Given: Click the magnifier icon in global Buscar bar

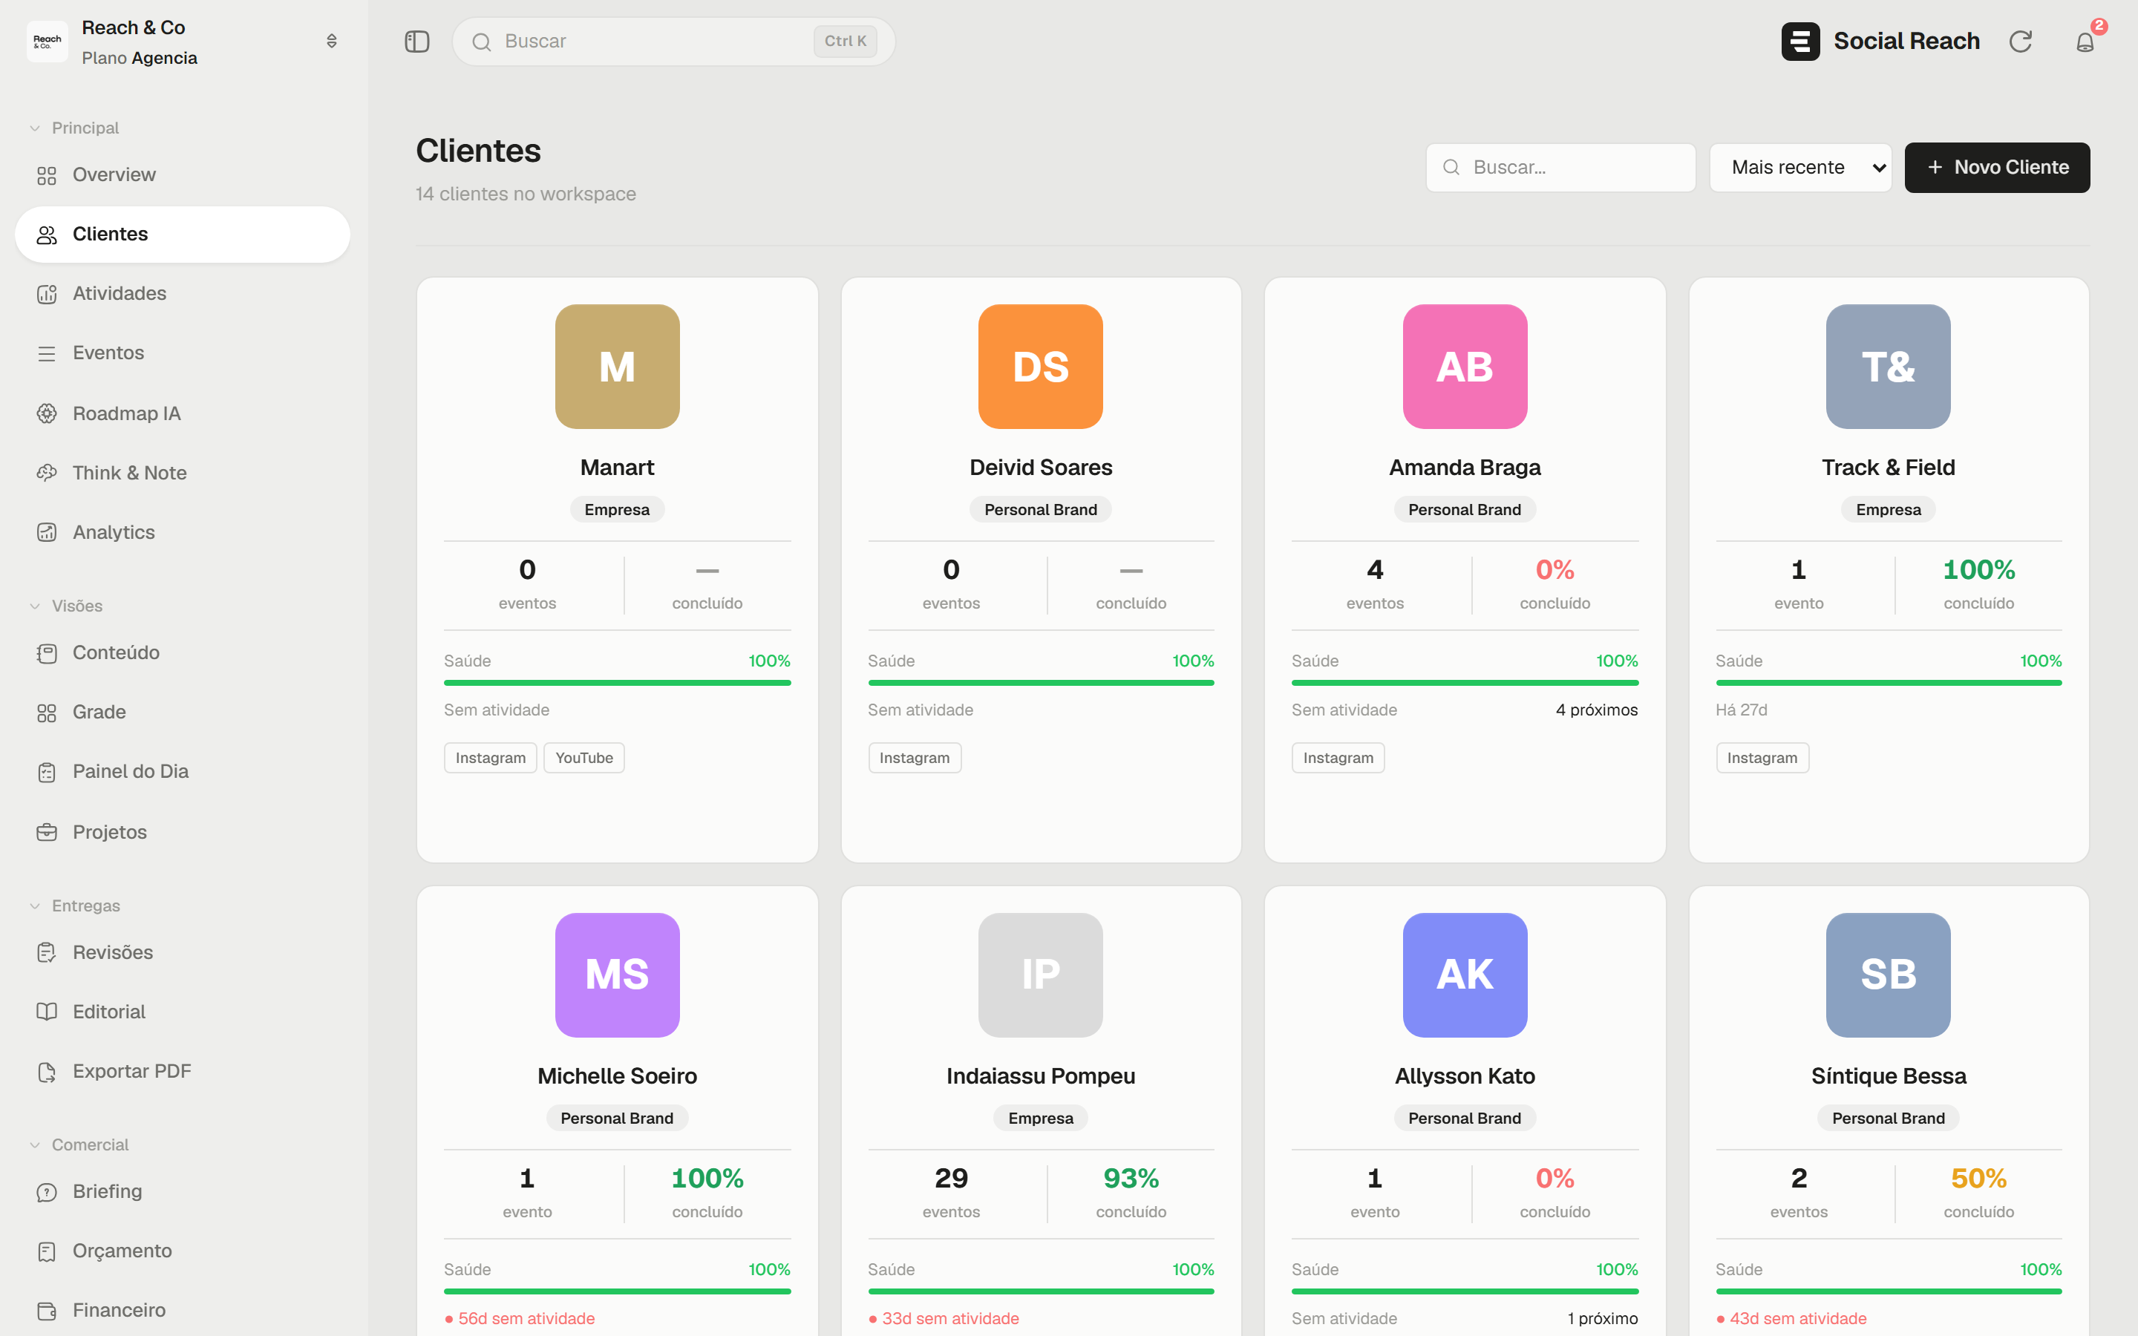Looking at the screenshot, I should point(482,42).
